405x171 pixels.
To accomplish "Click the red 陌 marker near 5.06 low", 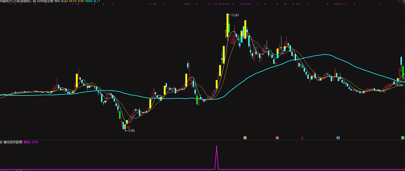I will pos(128,127).
